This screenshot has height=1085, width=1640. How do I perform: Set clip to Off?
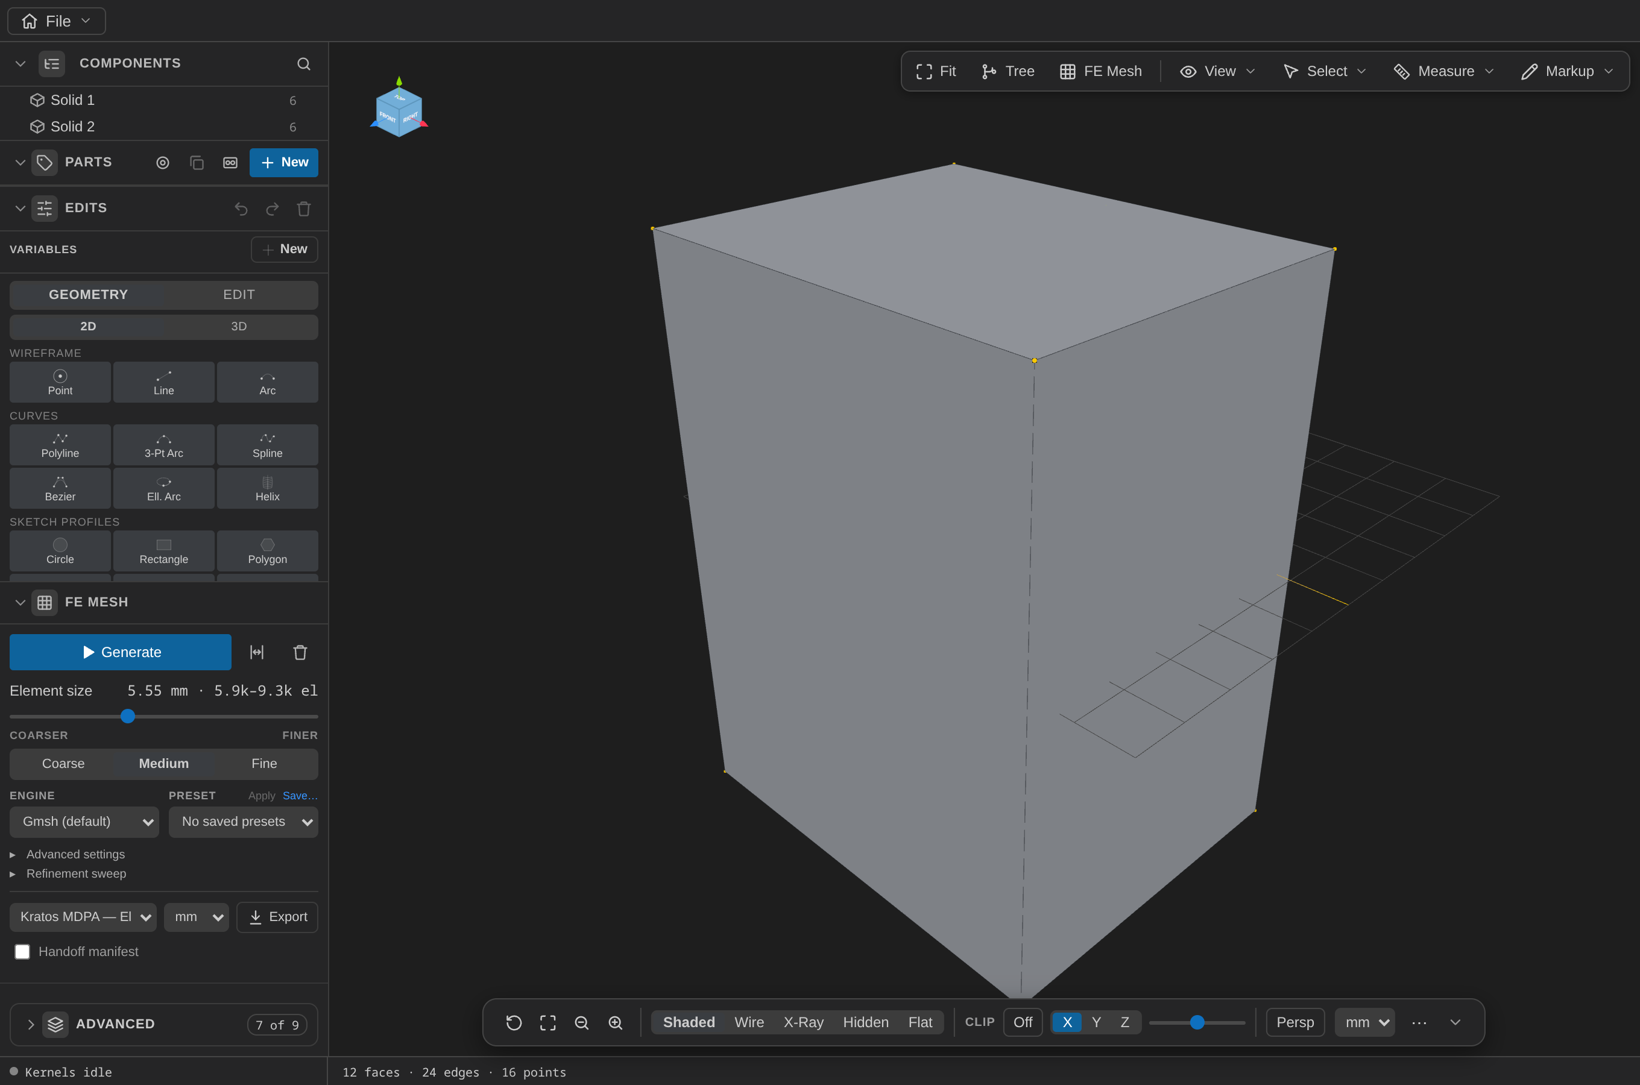pyautogui.click(x=1023, y=1023)
